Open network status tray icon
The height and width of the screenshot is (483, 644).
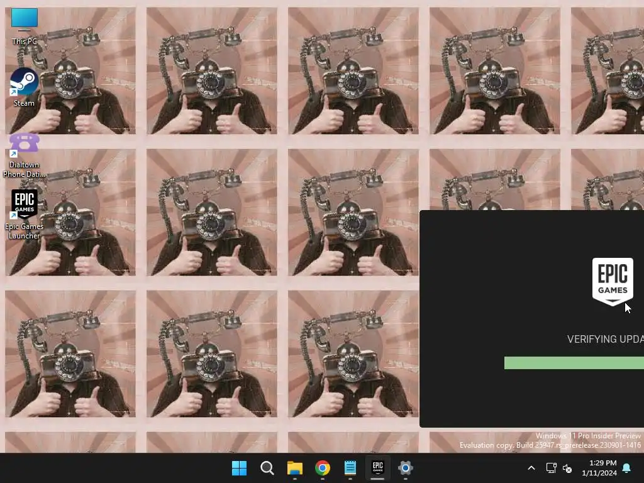coord(551,468)
